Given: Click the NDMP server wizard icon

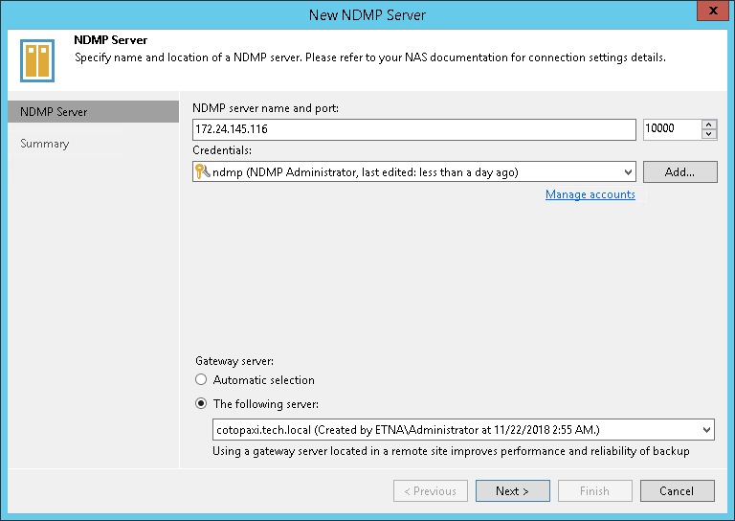Looking at the screenshot, I should [36, 59].
